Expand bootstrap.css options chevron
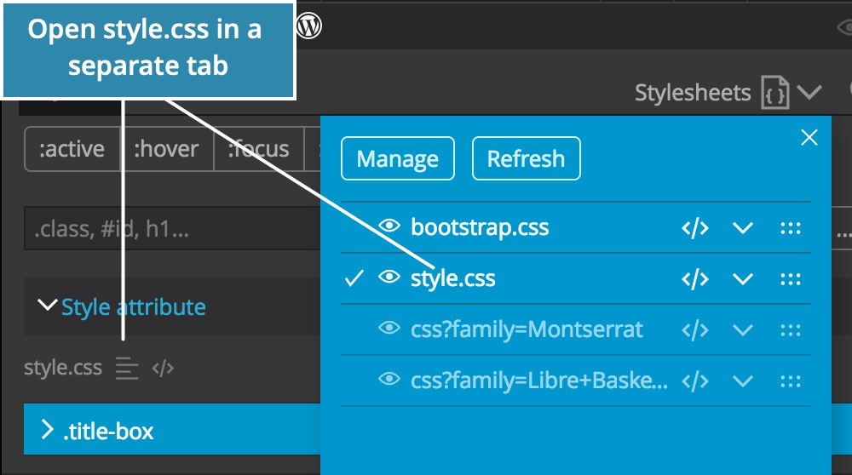This screenshot has width=852, height=475. tap(742, 228)
